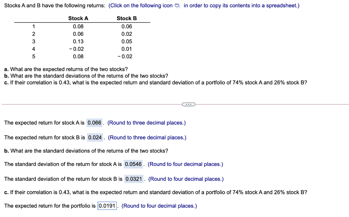Select the highlighted 0.066 expected return answer
349x217 pixels.
coord(94,123)
